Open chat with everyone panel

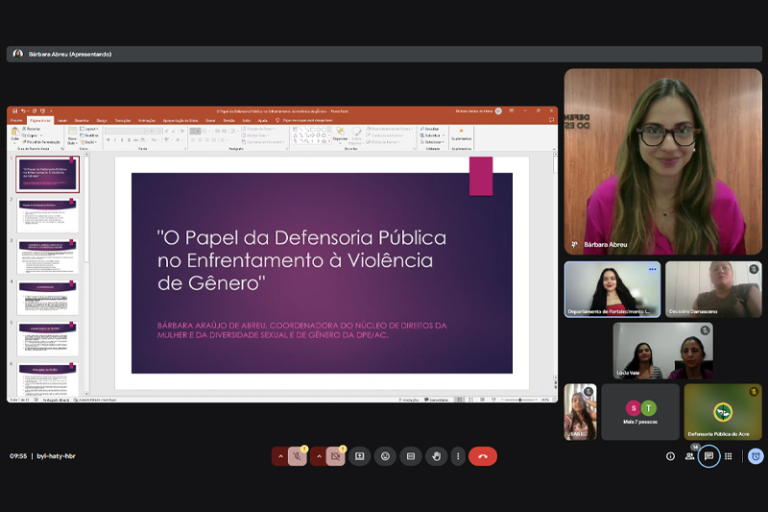[x=708, y=456]
